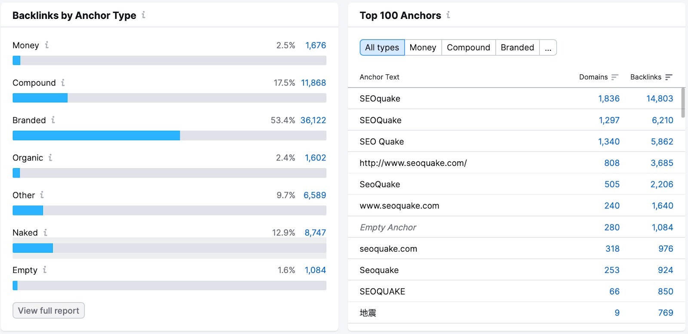This screenshot has height=334, width=688.
Task: Switch to the Money filter tab
Action: click(423, 48)
